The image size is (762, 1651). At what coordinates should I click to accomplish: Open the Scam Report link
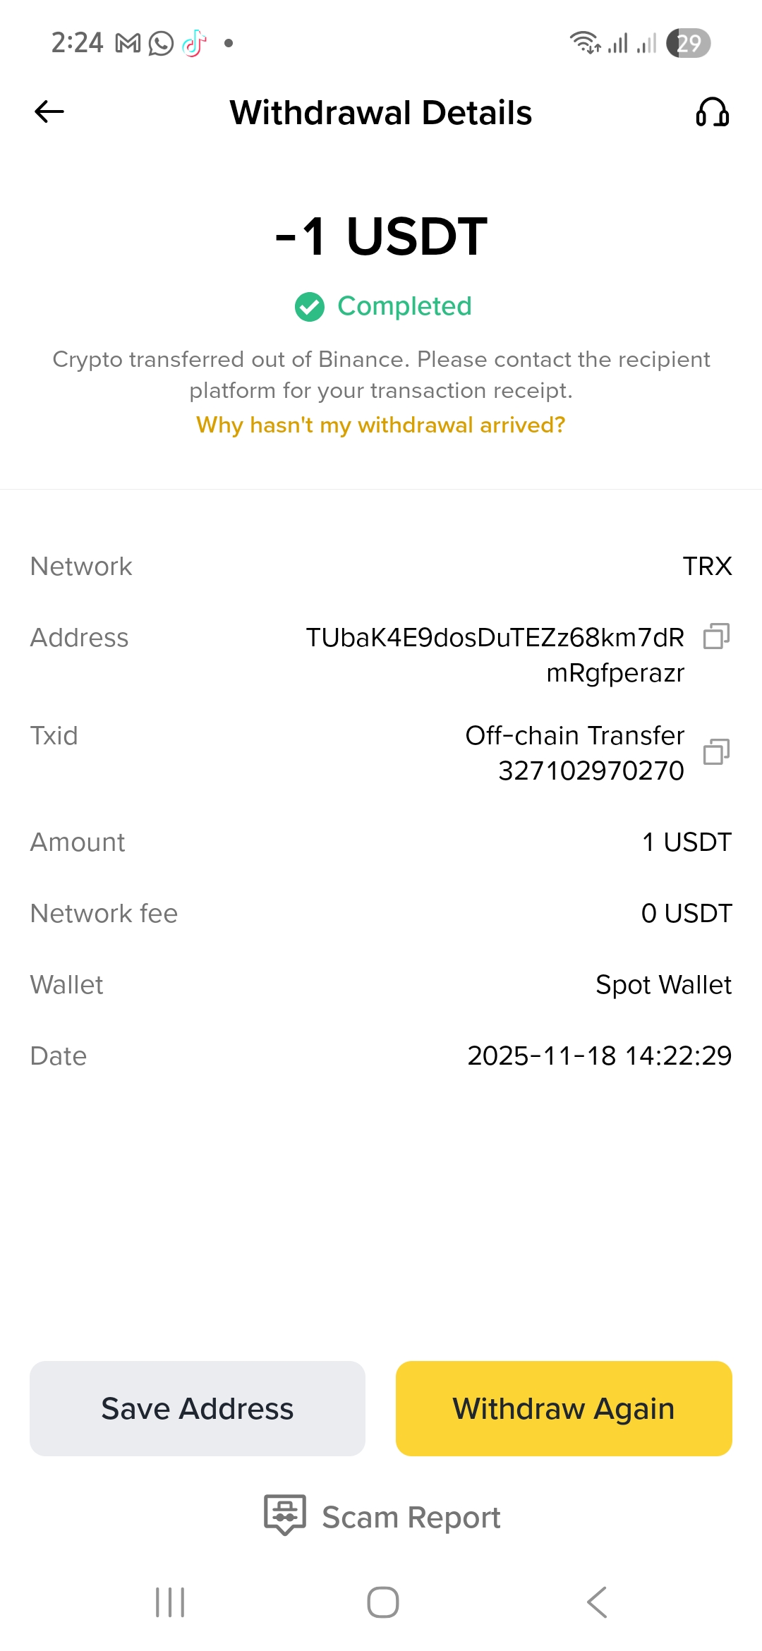point(411,1517)
